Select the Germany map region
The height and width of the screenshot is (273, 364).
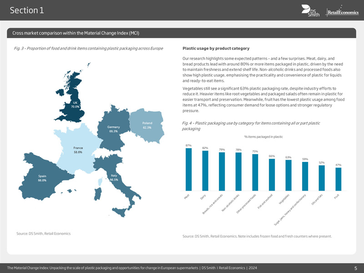point(113,132)
